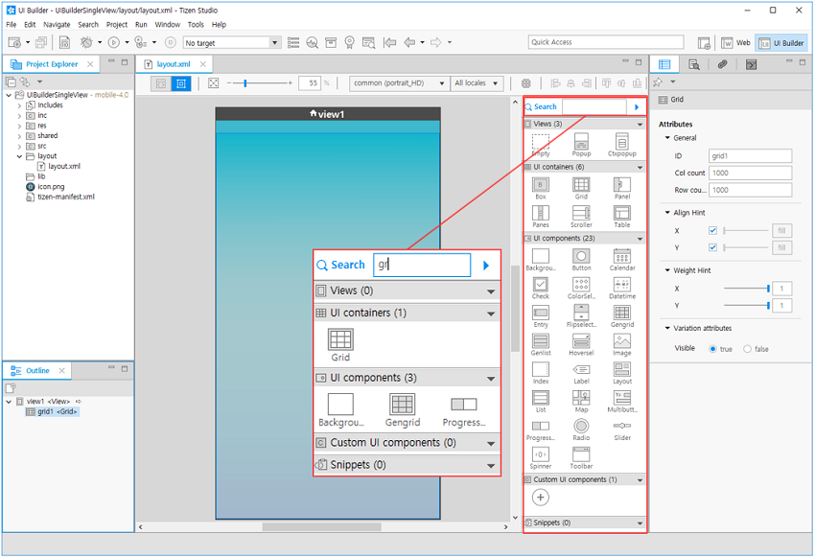Set Visible to the false radio option
Viewport: 815px width, 558px height.
(x=749, y=349)
